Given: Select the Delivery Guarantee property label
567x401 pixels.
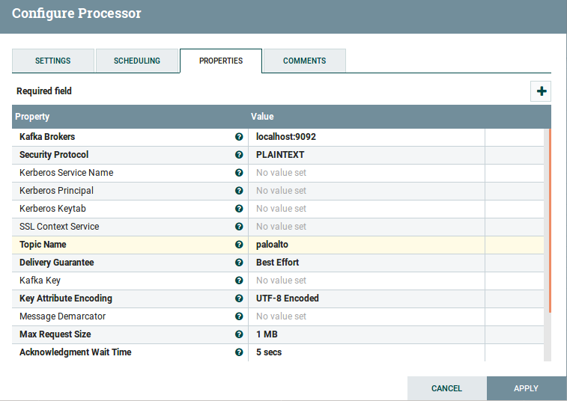Looking at the screenshot, I should 57,263.
